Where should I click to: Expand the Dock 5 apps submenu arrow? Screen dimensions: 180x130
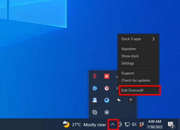(154, 39)
